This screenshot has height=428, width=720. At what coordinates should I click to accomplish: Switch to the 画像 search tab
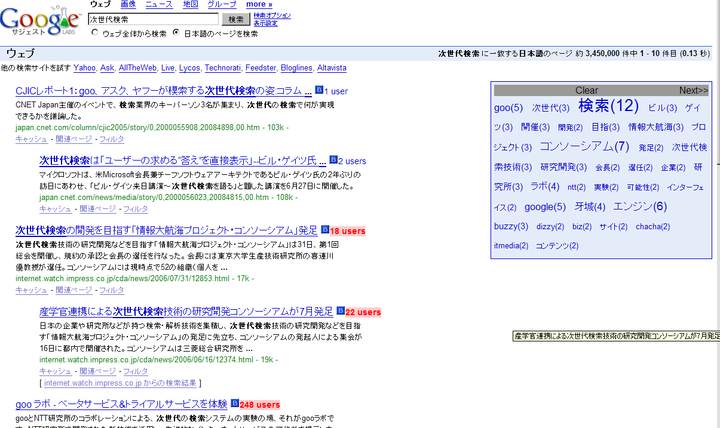pos(128,4)
